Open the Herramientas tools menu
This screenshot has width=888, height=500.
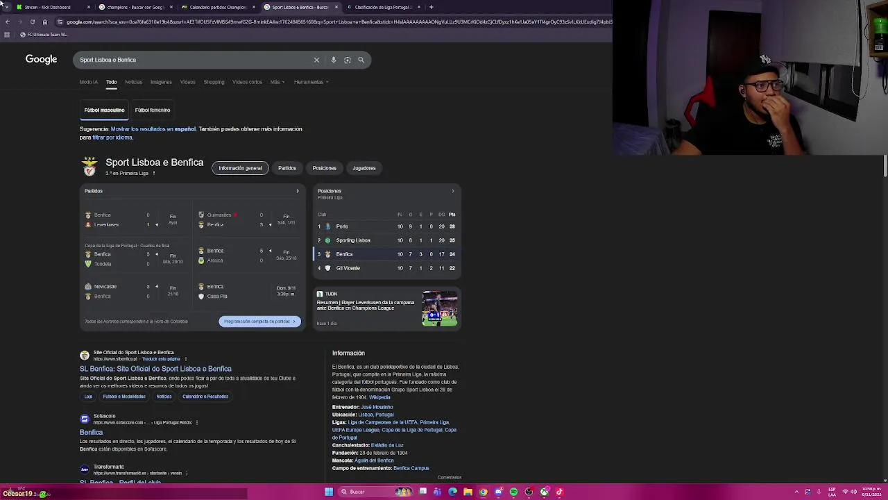click(x=311, y=82)
